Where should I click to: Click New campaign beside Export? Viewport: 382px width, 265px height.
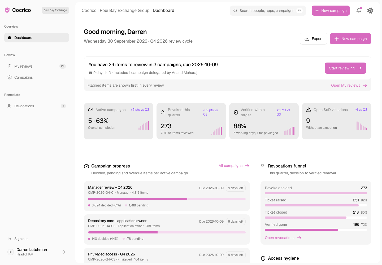point(350,39)
